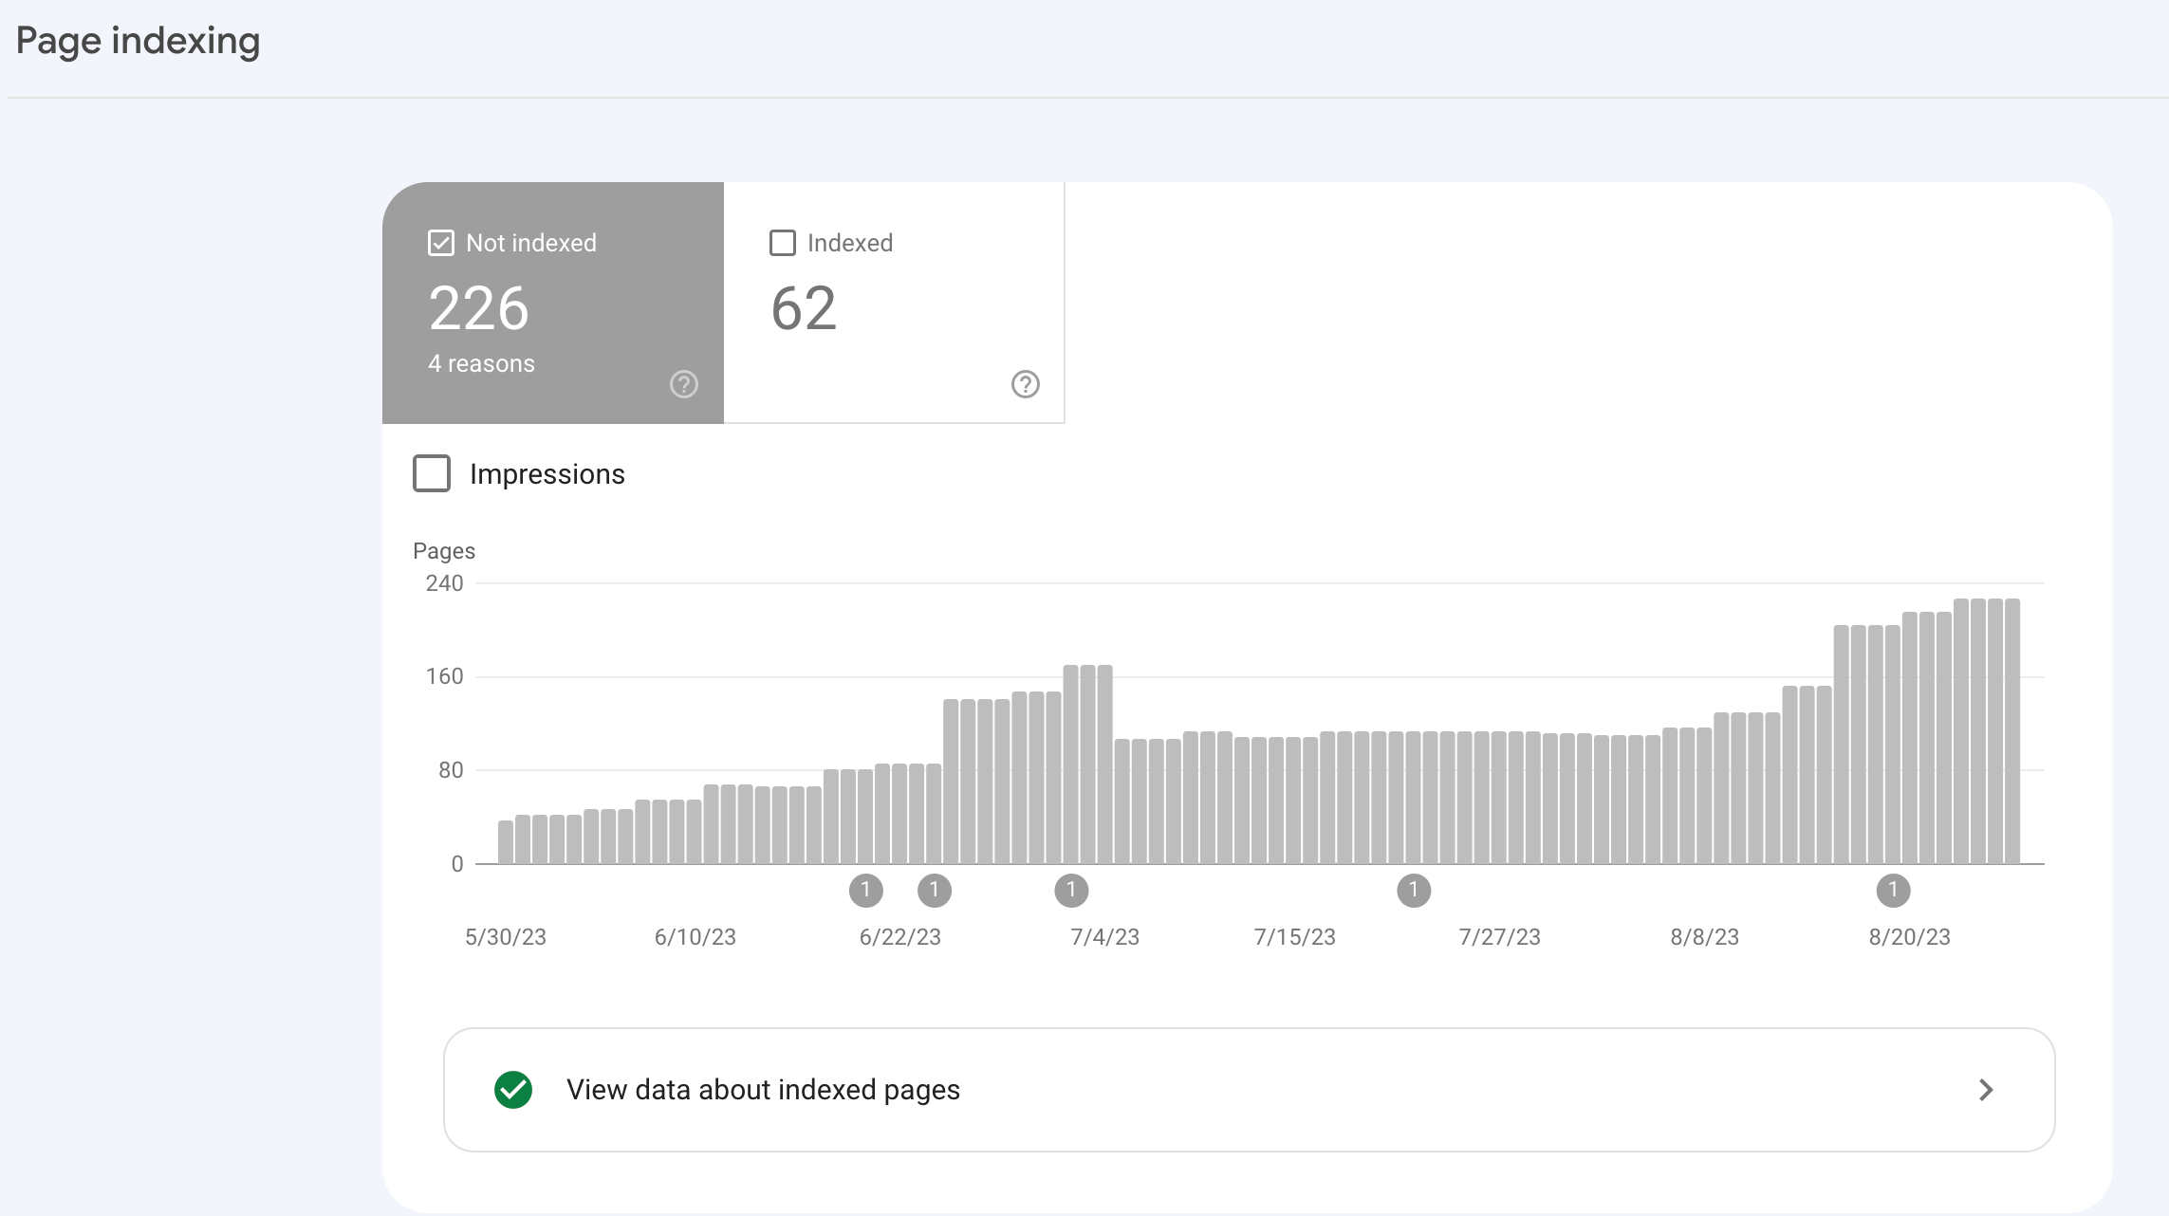Expand indexed pages row via chevron arrow
Image resolution: width=2169 pixels, height=1216 pixels.
[1986, 1090]
